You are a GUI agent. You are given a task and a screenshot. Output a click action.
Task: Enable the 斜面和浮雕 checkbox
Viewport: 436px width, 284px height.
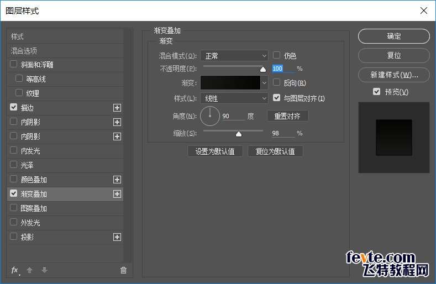(13, 64)
